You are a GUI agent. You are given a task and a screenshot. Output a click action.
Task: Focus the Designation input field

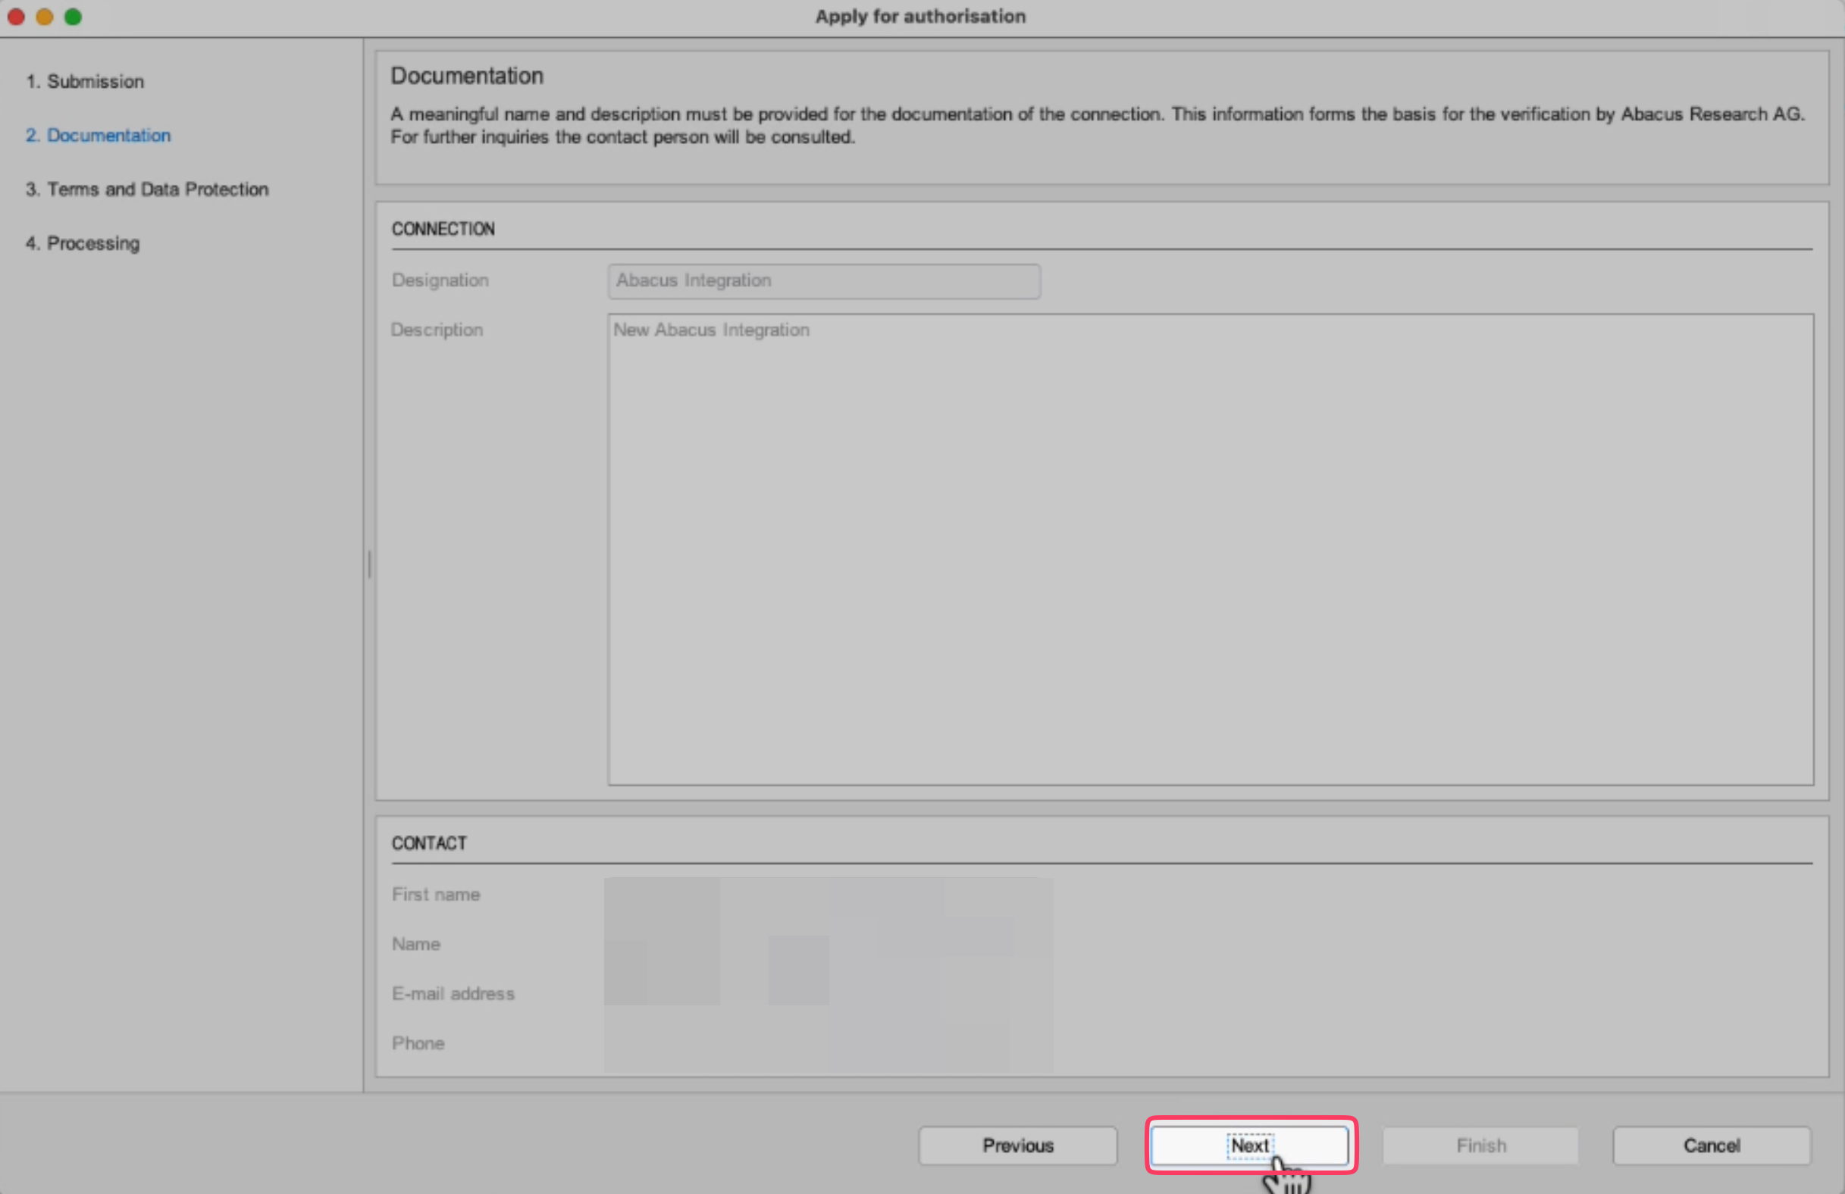click(824, 280)
